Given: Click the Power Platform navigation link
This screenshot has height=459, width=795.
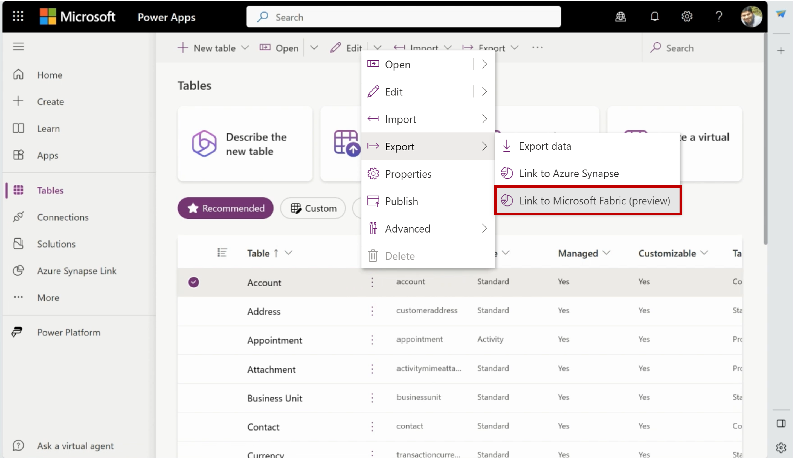Looking at the screenshot, I should (69, 332).
